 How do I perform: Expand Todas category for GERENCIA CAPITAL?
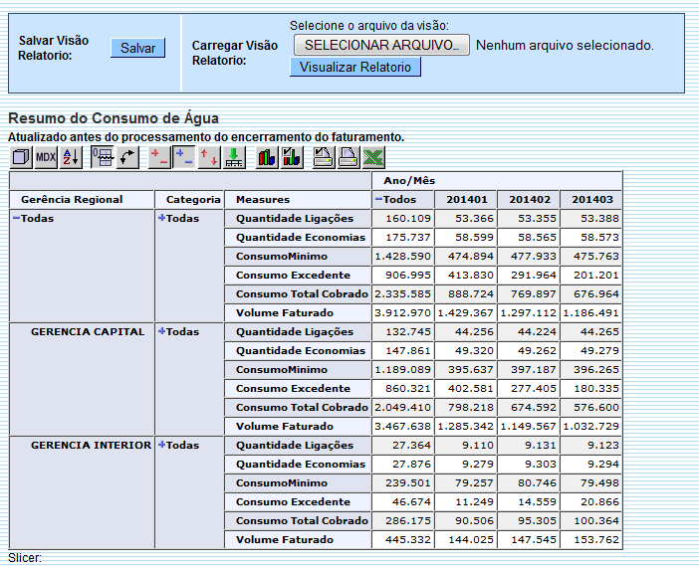161,332
